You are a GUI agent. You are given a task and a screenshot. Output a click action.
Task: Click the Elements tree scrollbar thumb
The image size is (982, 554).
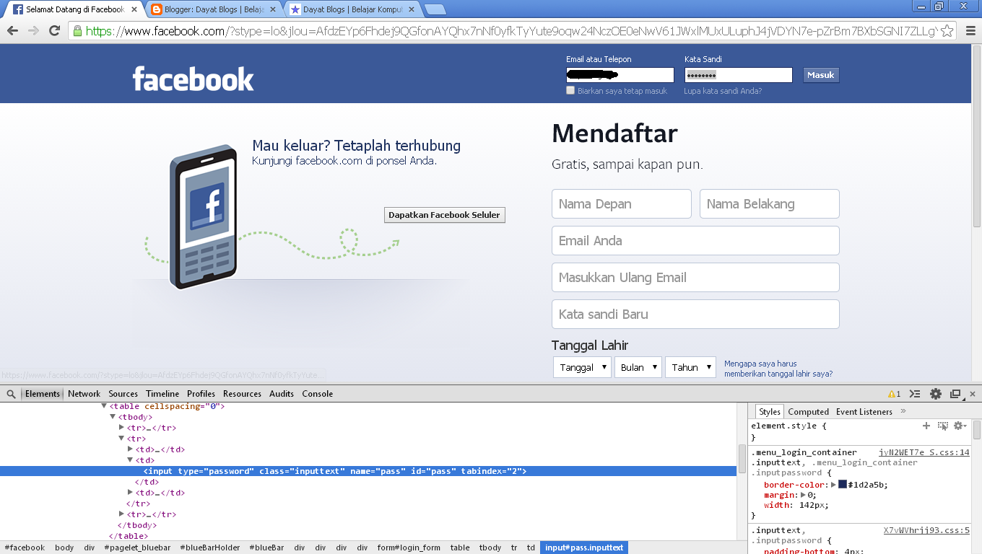742,458
